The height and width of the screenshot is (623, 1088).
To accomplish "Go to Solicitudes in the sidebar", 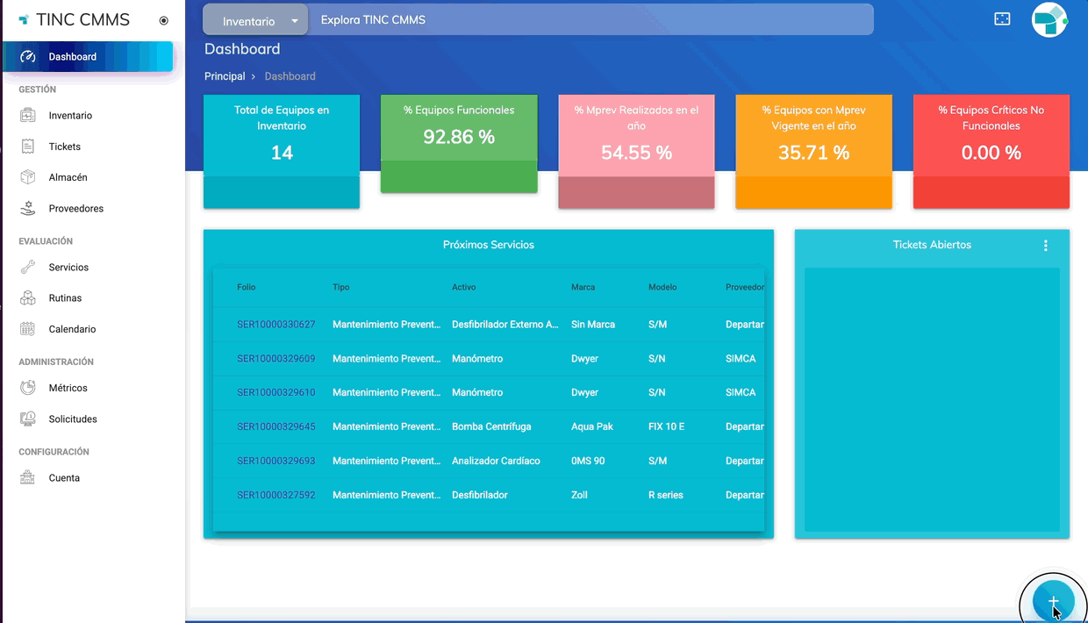I will point(73,419).
